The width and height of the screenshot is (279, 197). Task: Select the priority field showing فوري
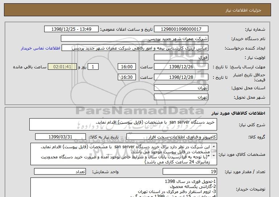coord(181,57)
